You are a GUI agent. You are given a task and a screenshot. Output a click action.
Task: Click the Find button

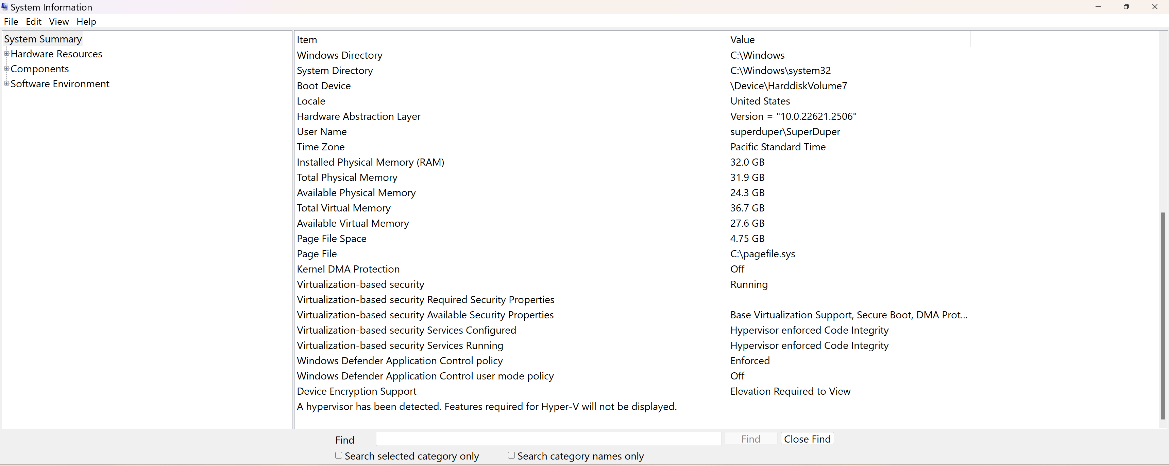coord(750,439)
